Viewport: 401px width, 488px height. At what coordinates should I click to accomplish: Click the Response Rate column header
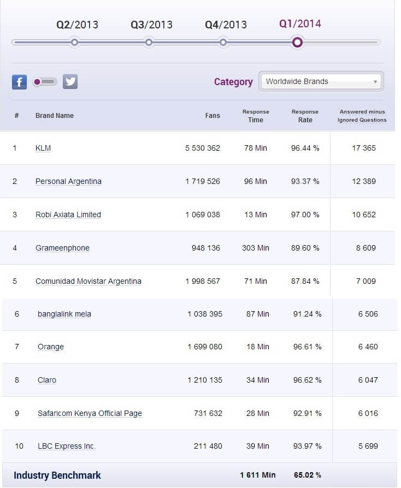305,116
